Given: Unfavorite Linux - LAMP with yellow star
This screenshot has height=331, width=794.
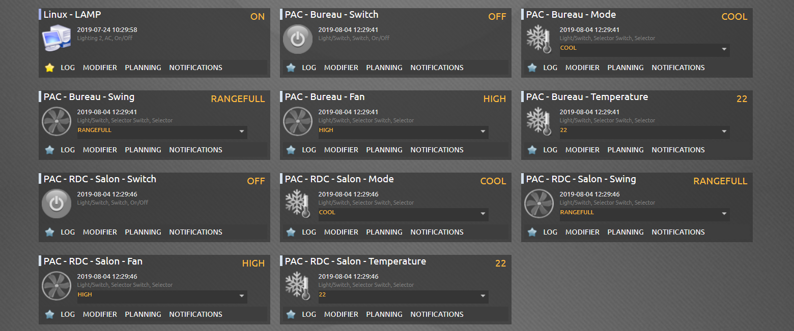Looking at the screenshot, I should 49,68.
